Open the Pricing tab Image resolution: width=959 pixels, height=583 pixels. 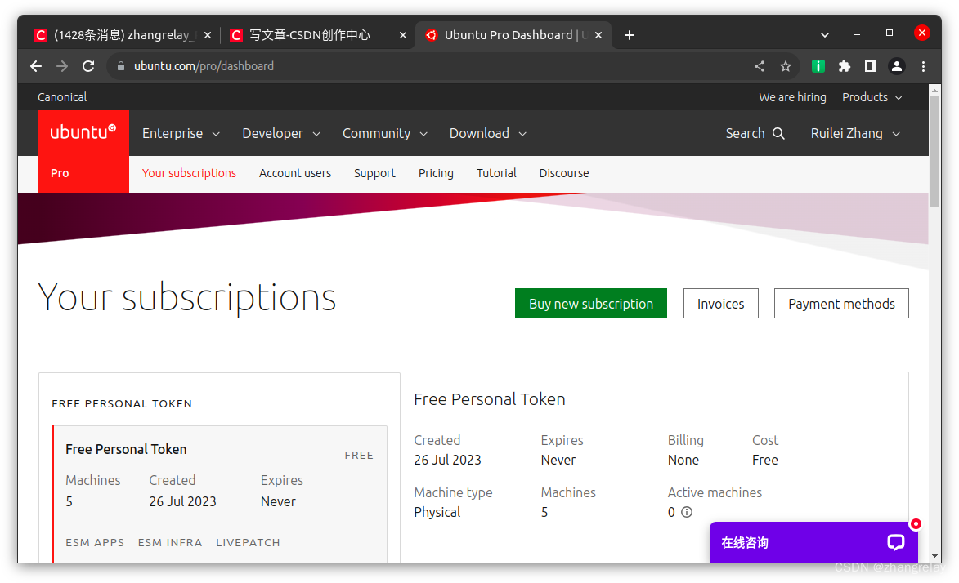[436, 173]
